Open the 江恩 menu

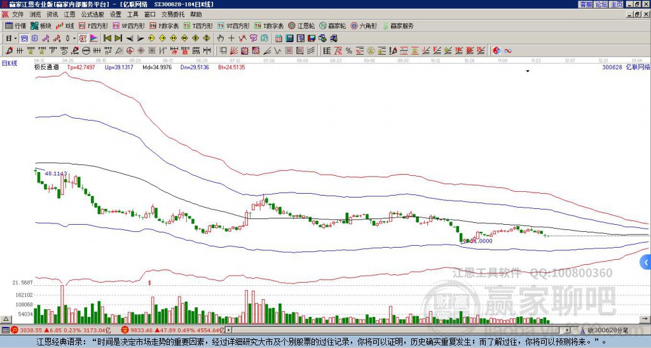(70, 15)
